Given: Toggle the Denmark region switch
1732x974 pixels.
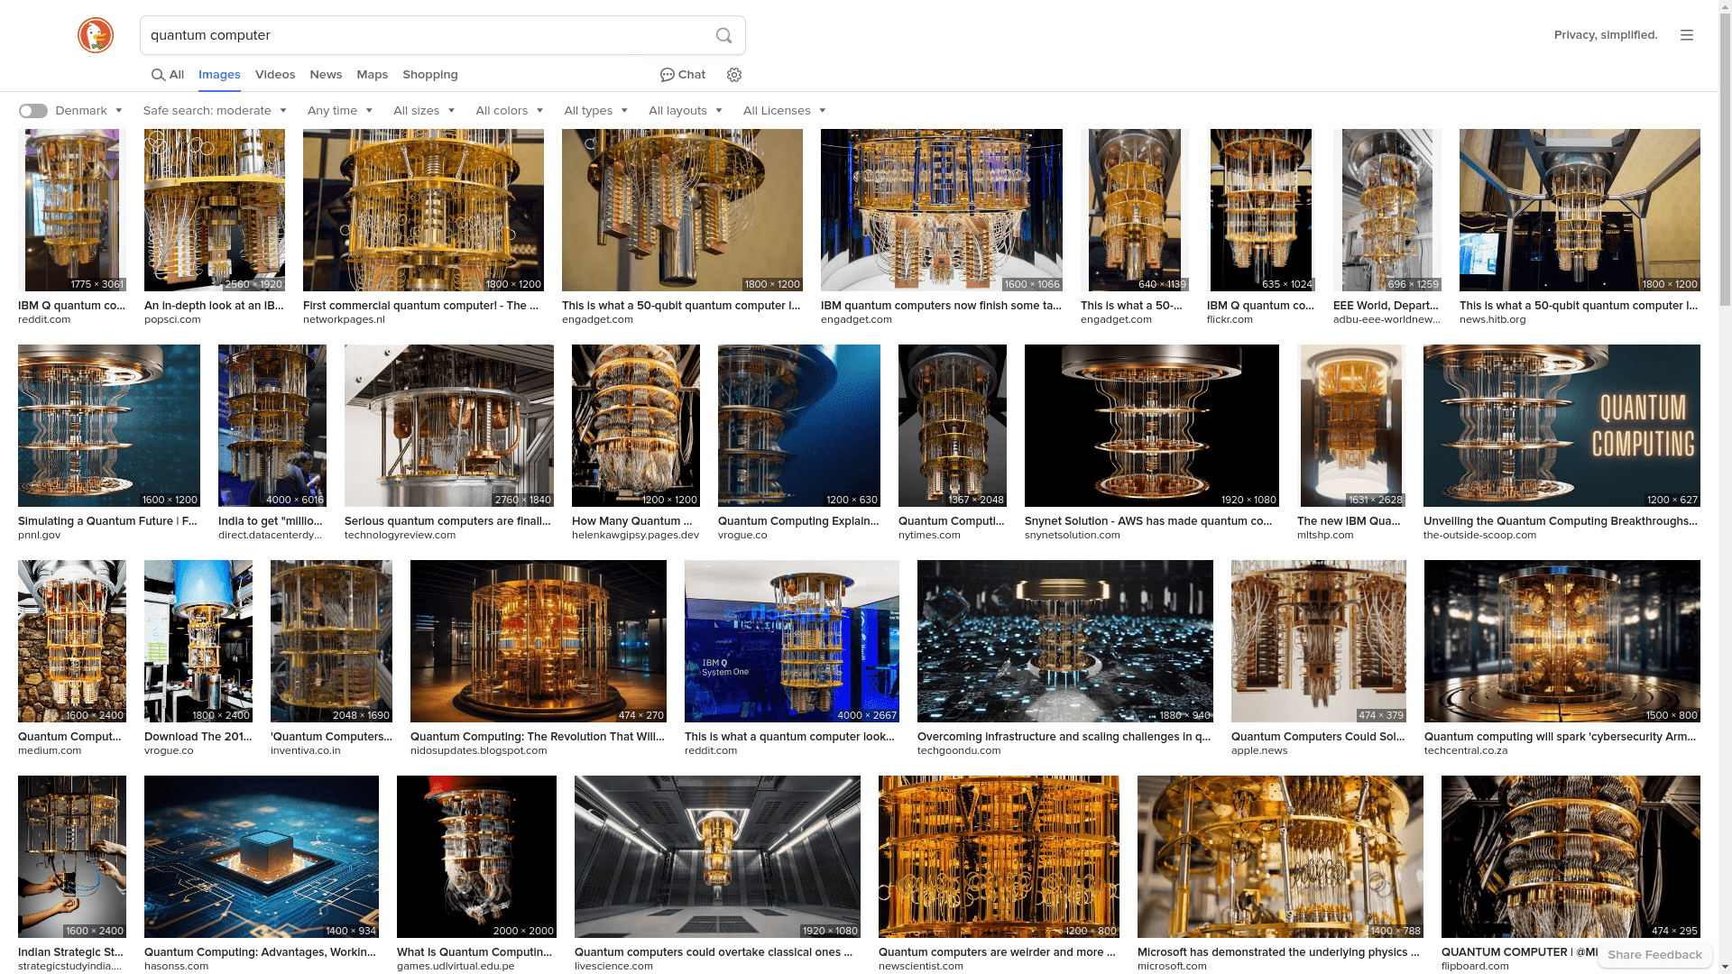Looking at the screenshot, I should pos(33,111).
